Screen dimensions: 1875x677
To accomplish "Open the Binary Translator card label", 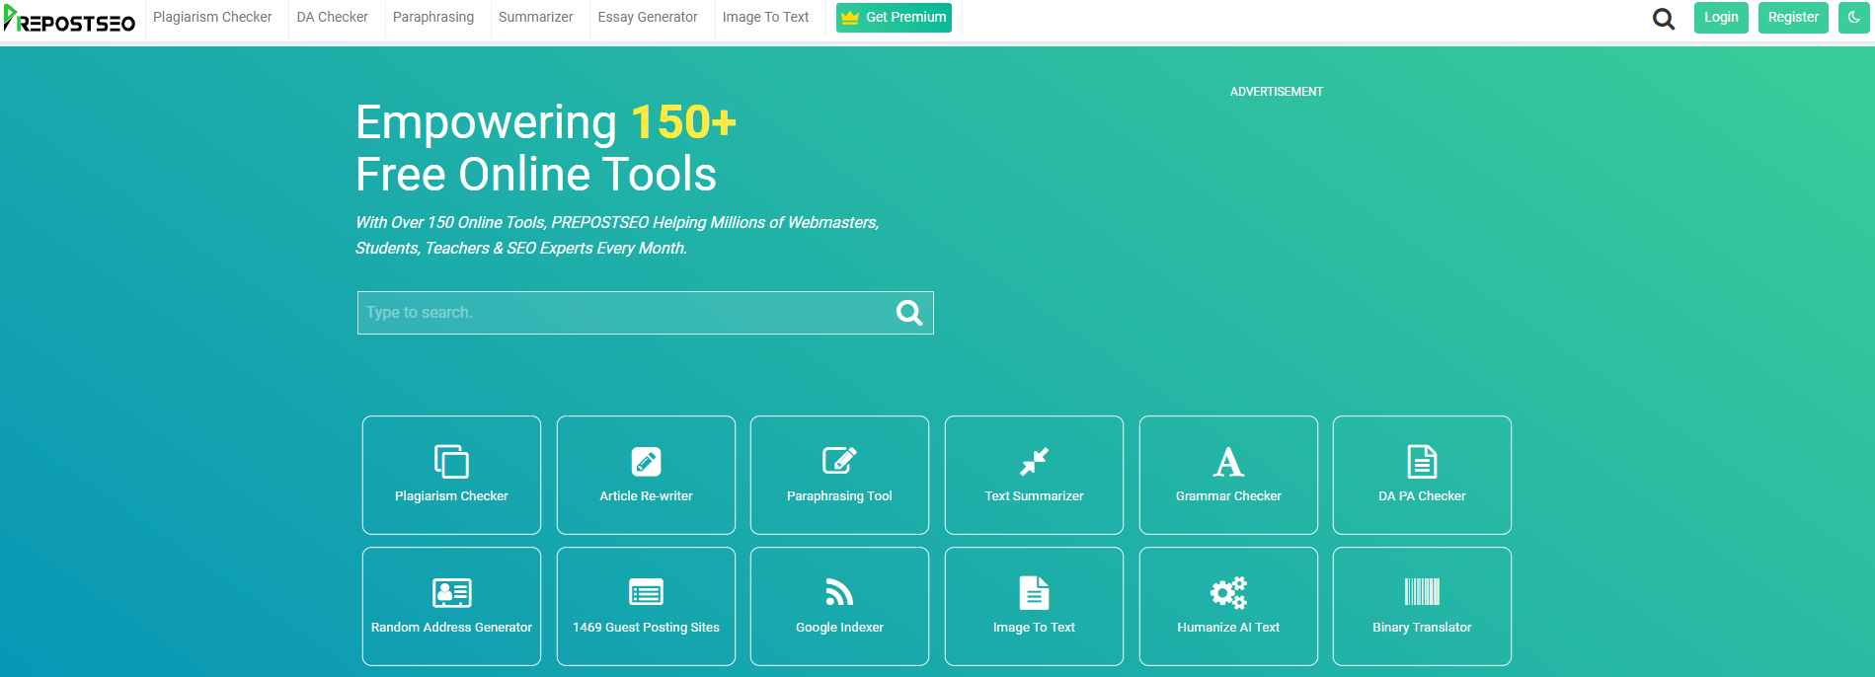I will (1422, 628).
